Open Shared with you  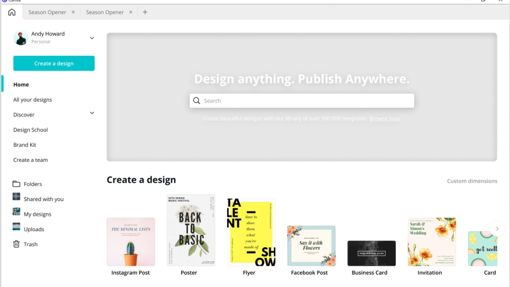[43, 199]
